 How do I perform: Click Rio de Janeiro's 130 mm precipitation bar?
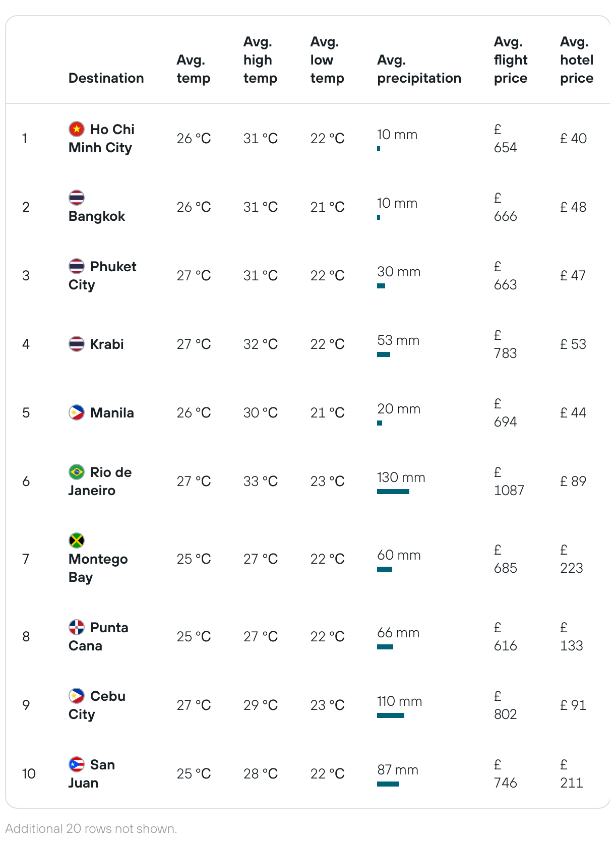[x=393, y=492]
